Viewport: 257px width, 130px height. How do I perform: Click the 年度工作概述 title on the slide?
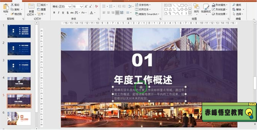tap(143, 80)
